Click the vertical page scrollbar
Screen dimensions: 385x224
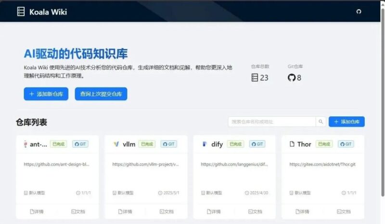(x=383, y=103)
